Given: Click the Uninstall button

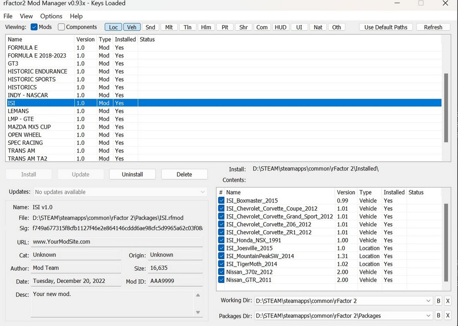Looking at the screenshot, I should click(x=132, y=174).
